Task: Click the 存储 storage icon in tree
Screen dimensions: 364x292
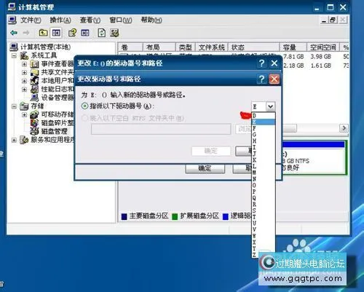Action: pos(24,106)
